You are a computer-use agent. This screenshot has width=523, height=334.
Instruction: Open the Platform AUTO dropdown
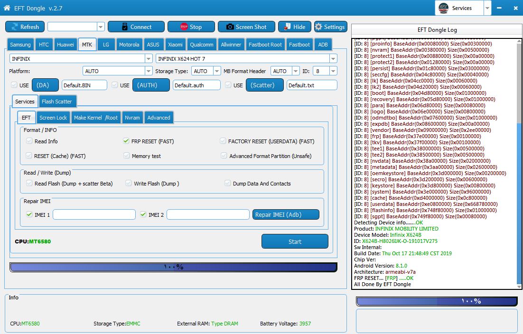[149, 71]
